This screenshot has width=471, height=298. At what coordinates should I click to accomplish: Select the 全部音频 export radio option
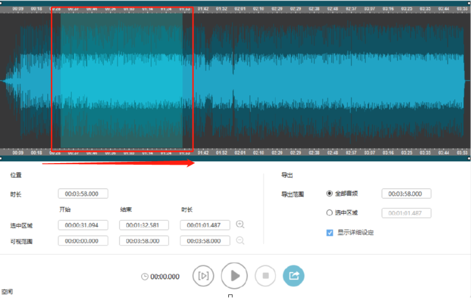329,193
